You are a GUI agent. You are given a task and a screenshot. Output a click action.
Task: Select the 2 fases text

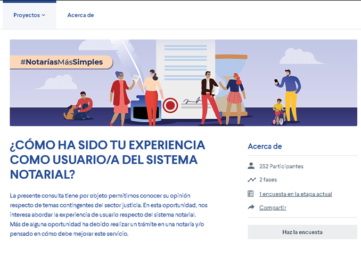pos(268,180)
